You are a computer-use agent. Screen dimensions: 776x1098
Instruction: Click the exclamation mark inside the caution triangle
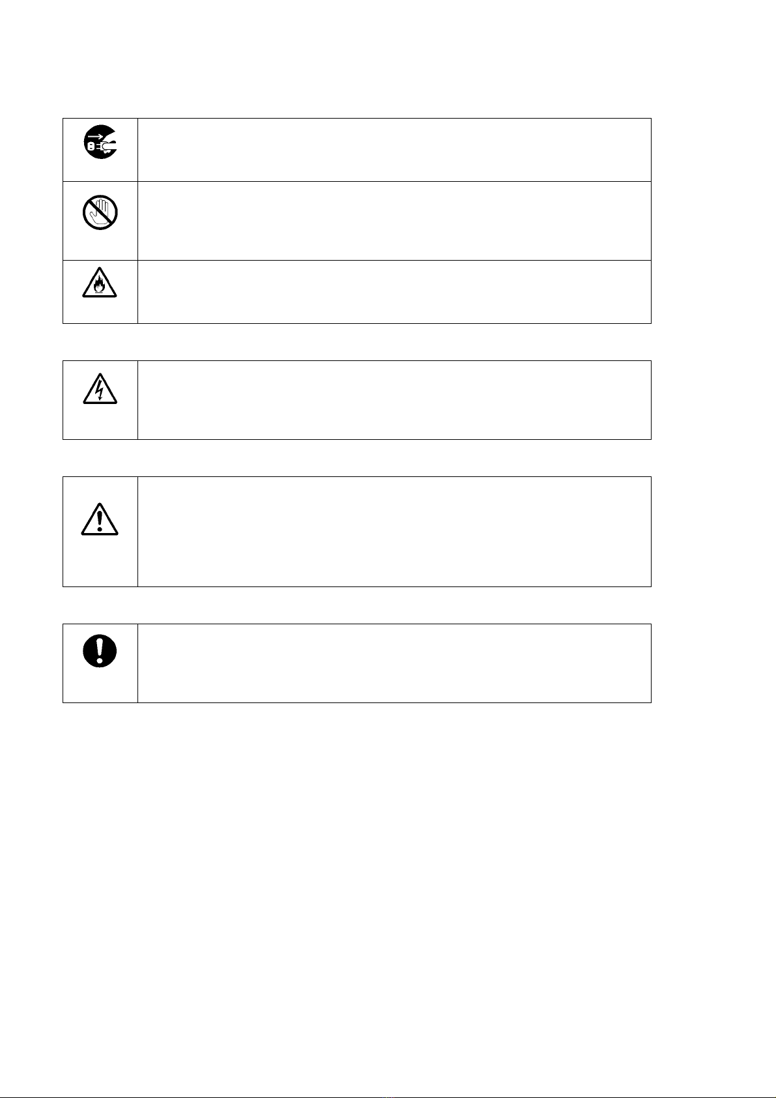tap(100, 523)
